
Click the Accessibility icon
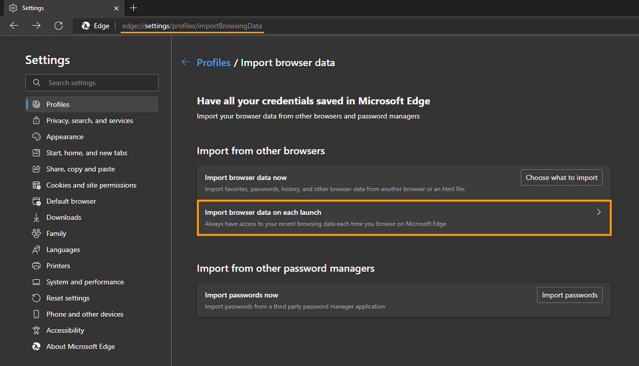(x=36, y=330)
